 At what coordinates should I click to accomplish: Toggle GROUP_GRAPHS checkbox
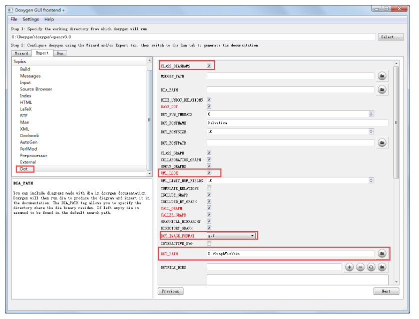209,166
